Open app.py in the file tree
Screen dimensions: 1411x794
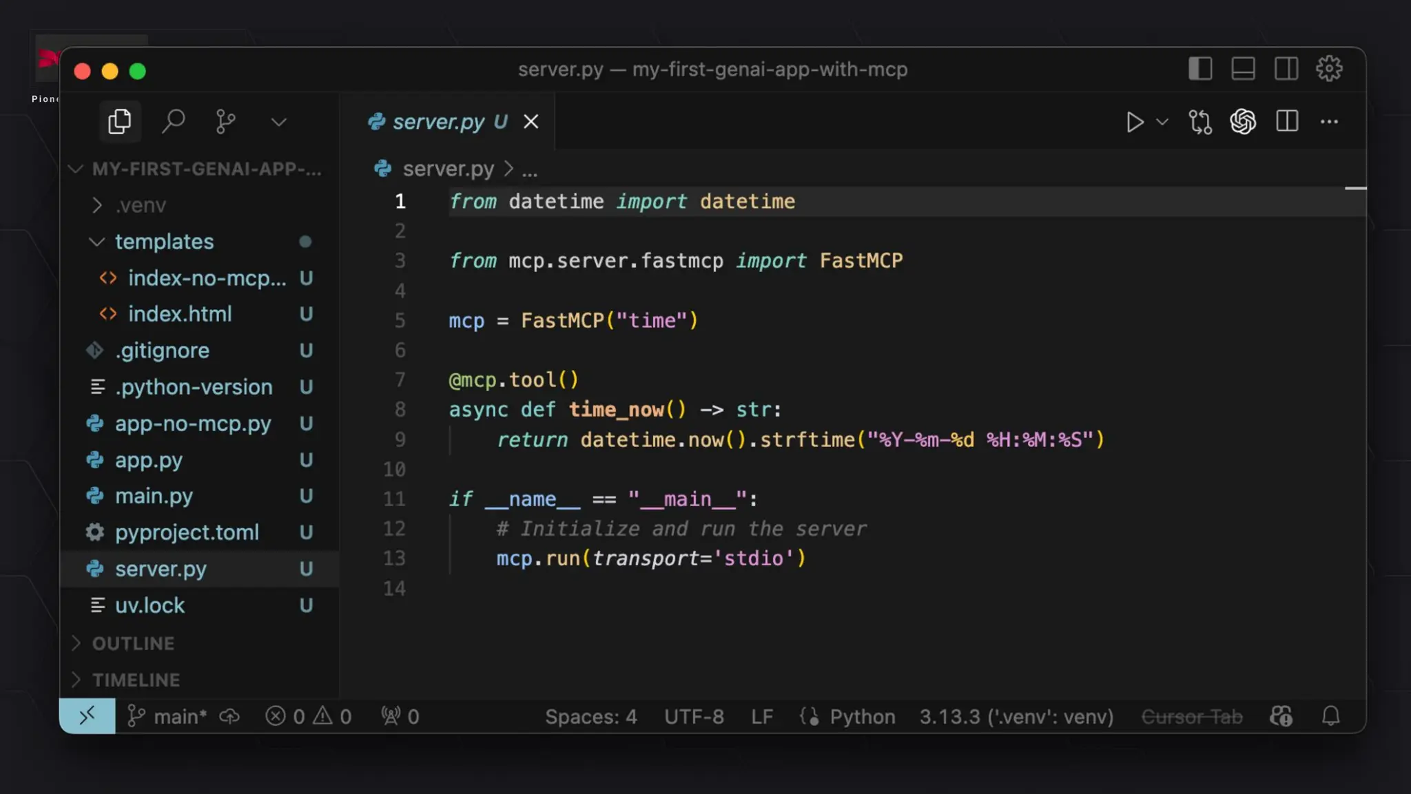click(149, 460)
